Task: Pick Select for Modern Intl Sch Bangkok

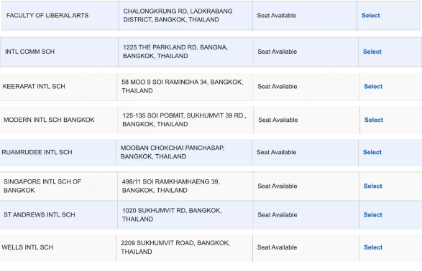Action: coord(374,120)
